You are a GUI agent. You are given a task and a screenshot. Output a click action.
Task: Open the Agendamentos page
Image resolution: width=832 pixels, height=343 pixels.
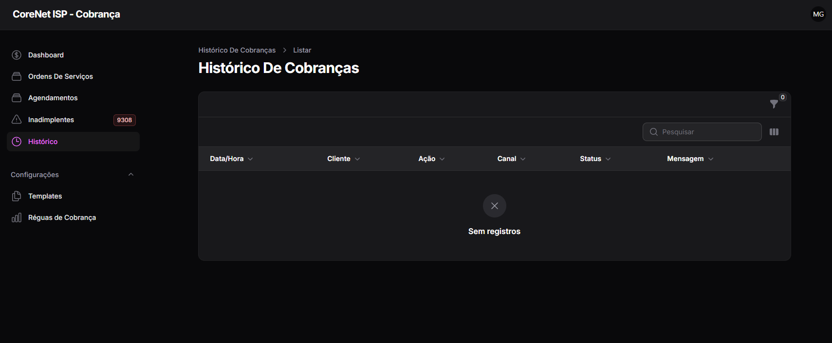pyautogui.click(x=73, y=98)
